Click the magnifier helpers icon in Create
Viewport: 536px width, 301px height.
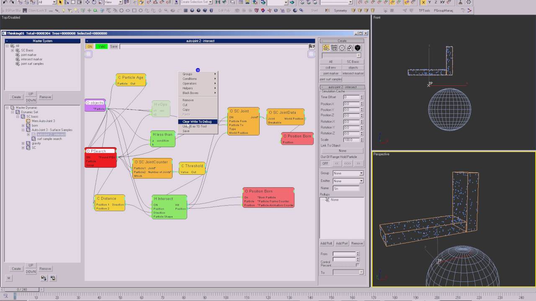(x=350, y=48)
